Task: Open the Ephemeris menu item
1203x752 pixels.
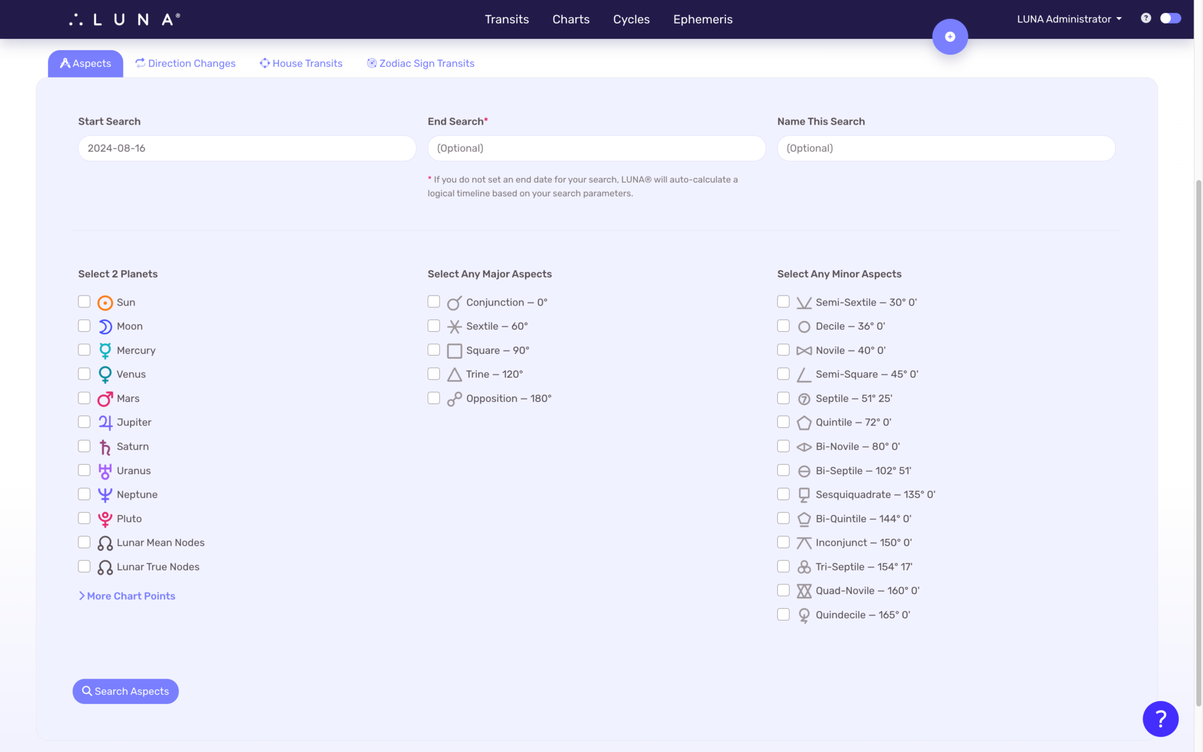Action: tap(703, 19)
